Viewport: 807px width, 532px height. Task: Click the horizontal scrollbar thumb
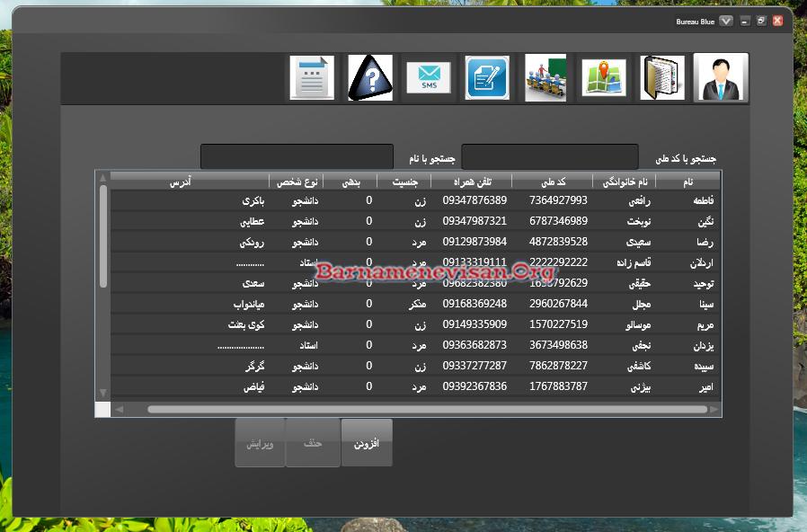coord(427,410)
